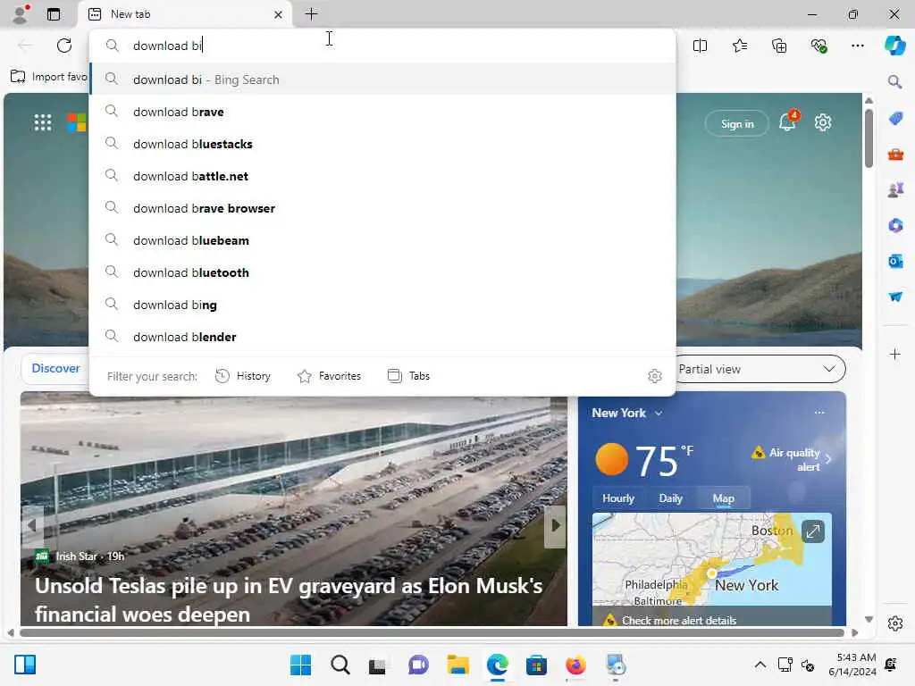This screenshot has height=686, width=915.
Task: Add a sidebar app with plus
Action: coord(895,354)
